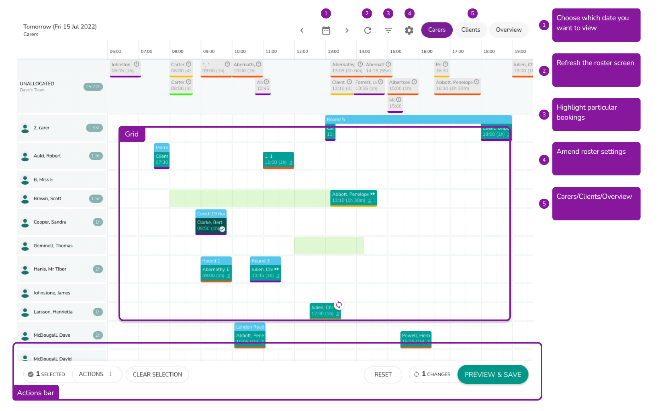The height and width of the screenshot is (411, 658).
Task: Click the Clear Selection button
Action: [x=157, y=374]
